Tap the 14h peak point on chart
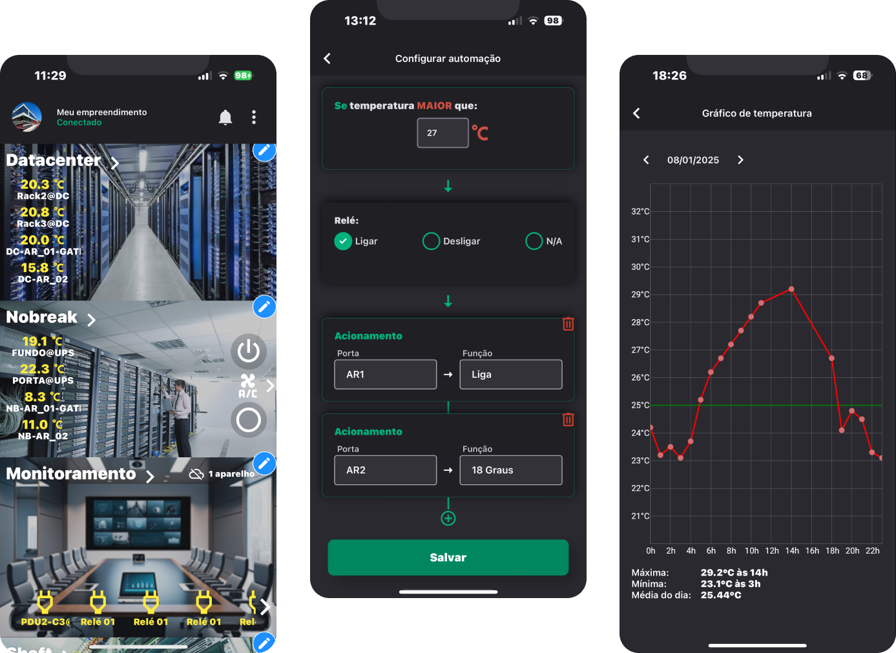The width and height of the screenshot is (896, 653). (791, 289)
